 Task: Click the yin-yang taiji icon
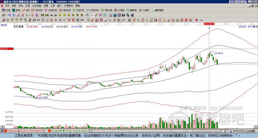click(x=197, y=20)
